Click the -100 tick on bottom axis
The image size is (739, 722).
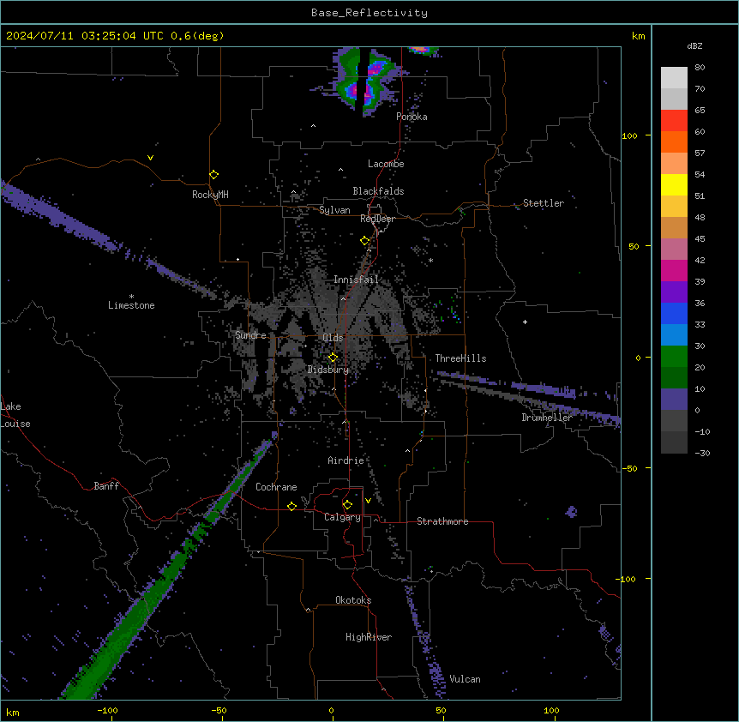coord(107,710)
